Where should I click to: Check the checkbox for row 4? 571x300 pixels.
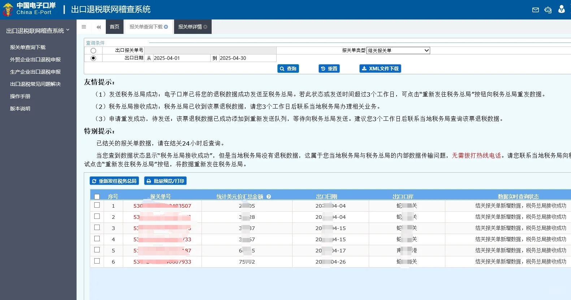pos(97,239)
